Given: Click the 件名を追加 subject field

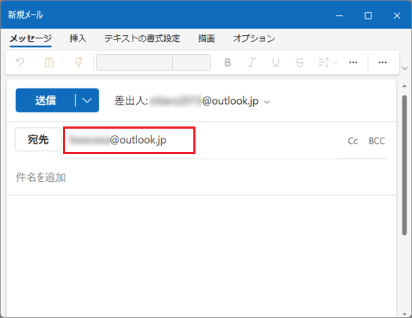Looking at the screenshot, I should [x=202, y=177].
